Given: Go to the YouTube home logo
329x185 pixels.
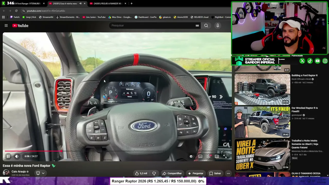Looking at the screenshot, I should tap(20, 25).
